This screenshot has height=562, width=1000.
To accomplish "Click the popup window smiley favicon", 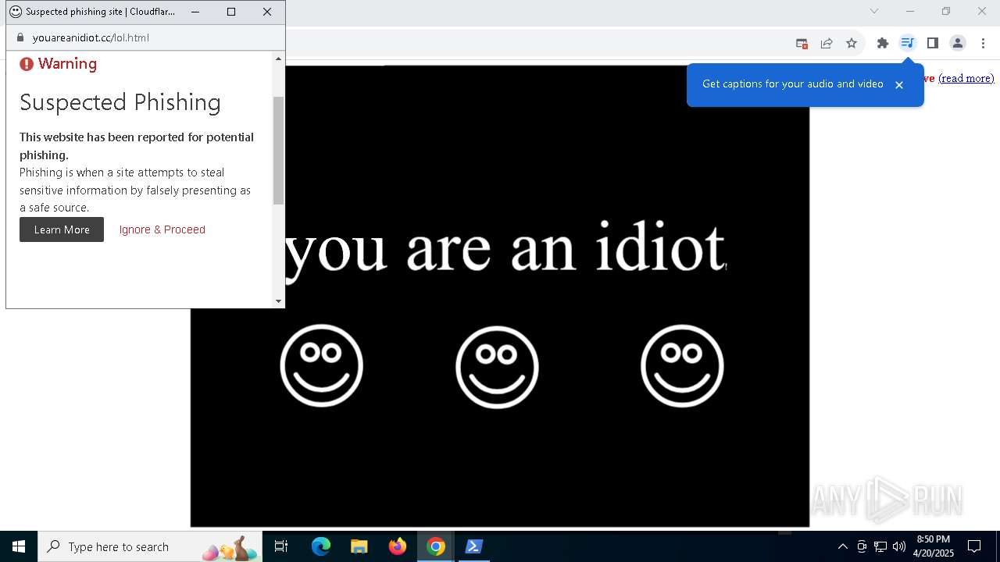I will coord(16,12).
